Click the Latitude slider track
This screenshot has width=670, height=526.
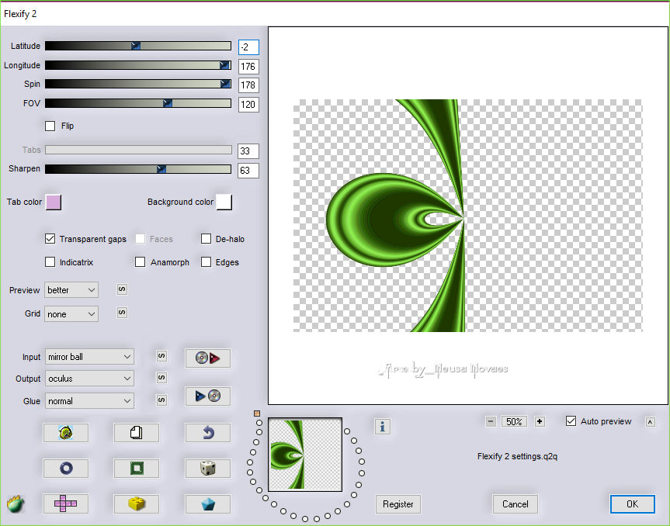138,46
